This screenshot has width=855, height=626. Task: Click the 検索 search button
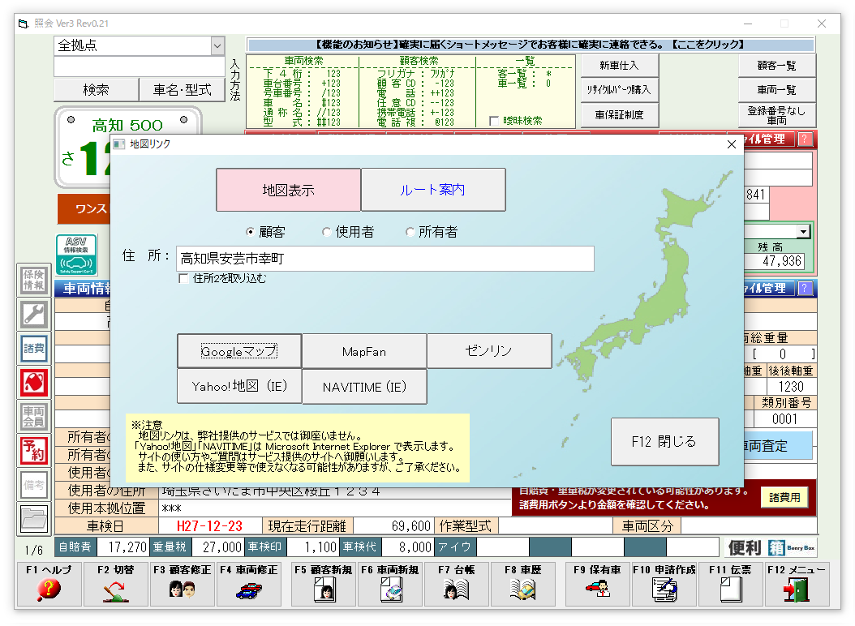(x=96, y=89)
